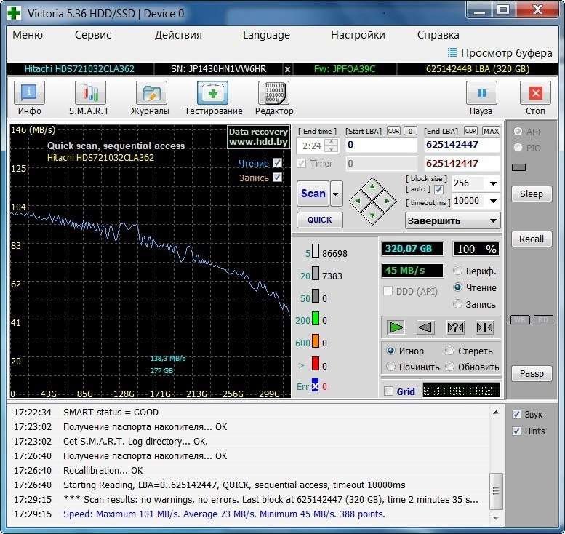Viewport: 565px width, 534px height.
Task: Select the Починить radio button
Action: click(x=391, y=367)
